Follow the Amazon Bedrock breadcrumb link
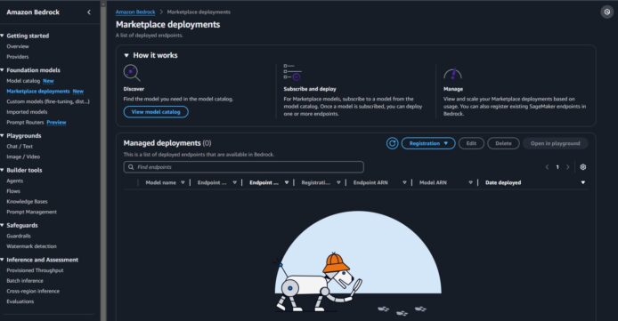This screenshot has width=618, height=321. [135, 12]
